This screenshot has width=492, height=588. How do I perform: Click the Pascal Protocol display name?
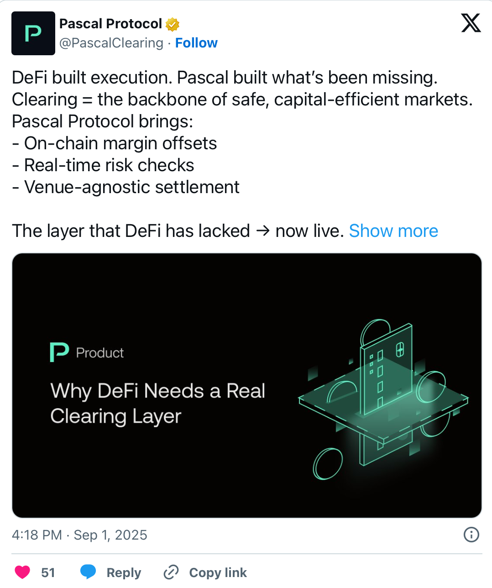point(111,23)
